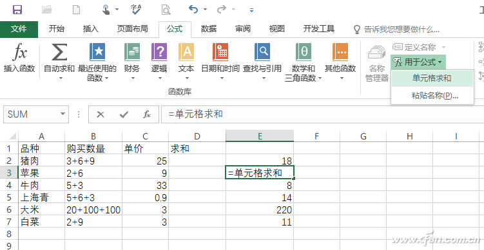Click cell containing 白菜
This screenshot has width=484, height=250.
[x=42, y=222]
